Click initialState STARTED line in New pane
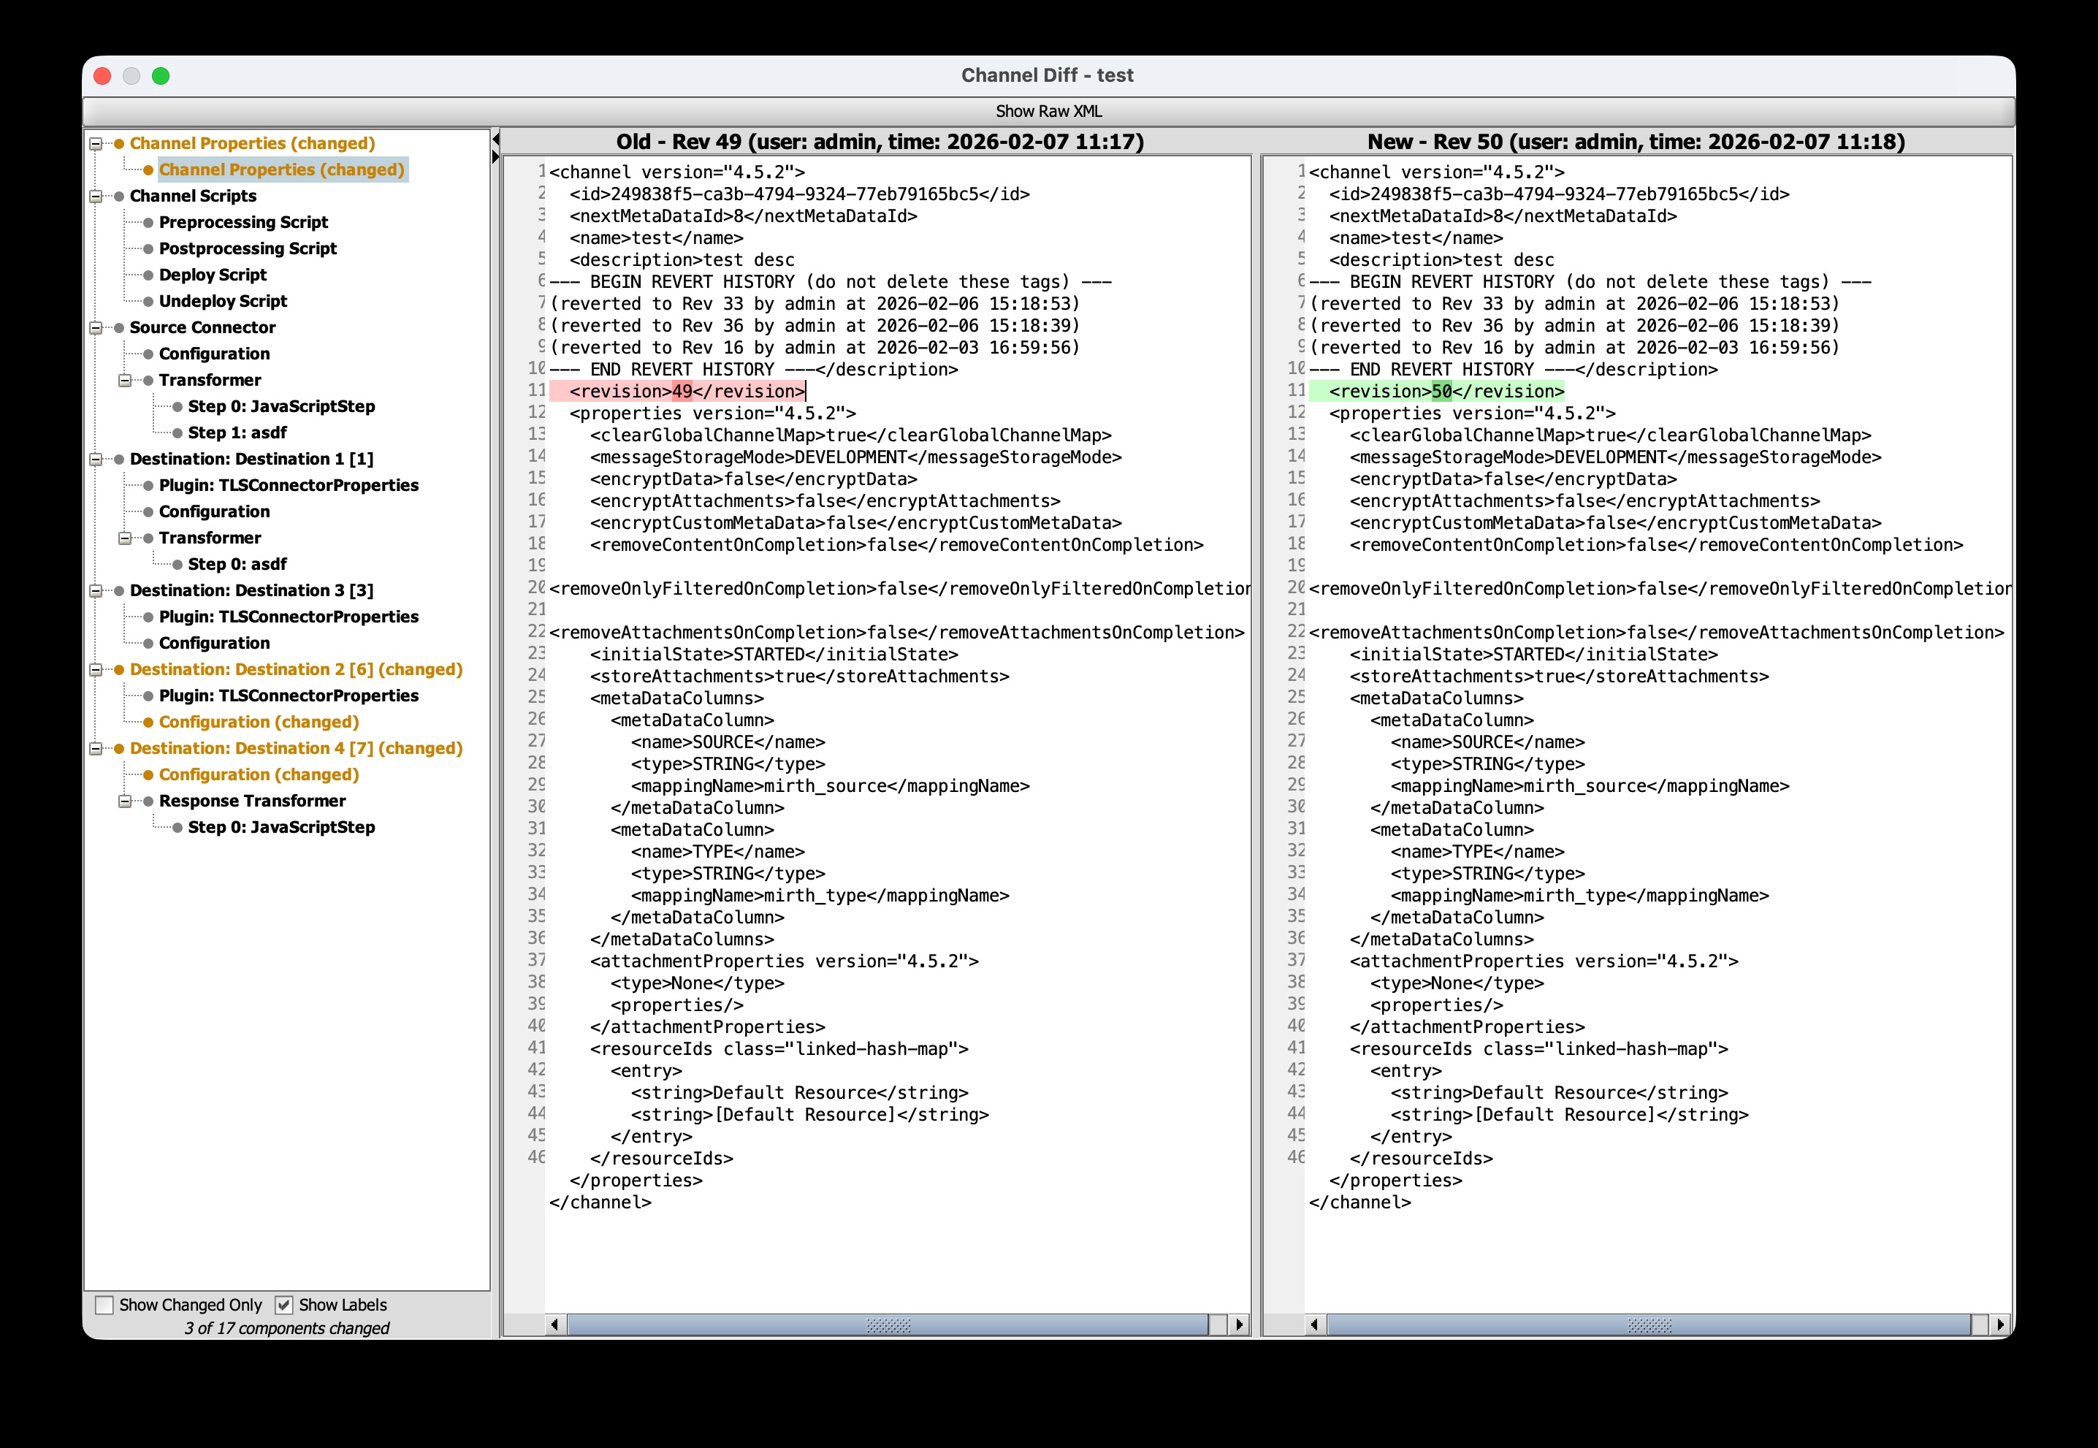Screen dimensions: 2098x1448 (1533, 654)
